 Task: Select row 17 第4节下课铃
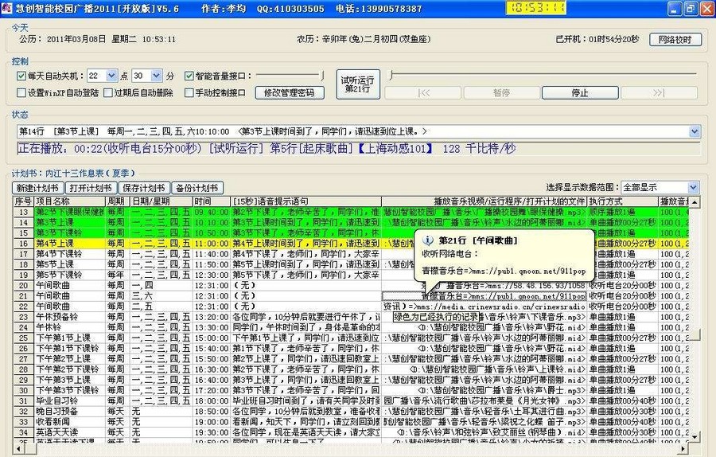coord(351,254)
